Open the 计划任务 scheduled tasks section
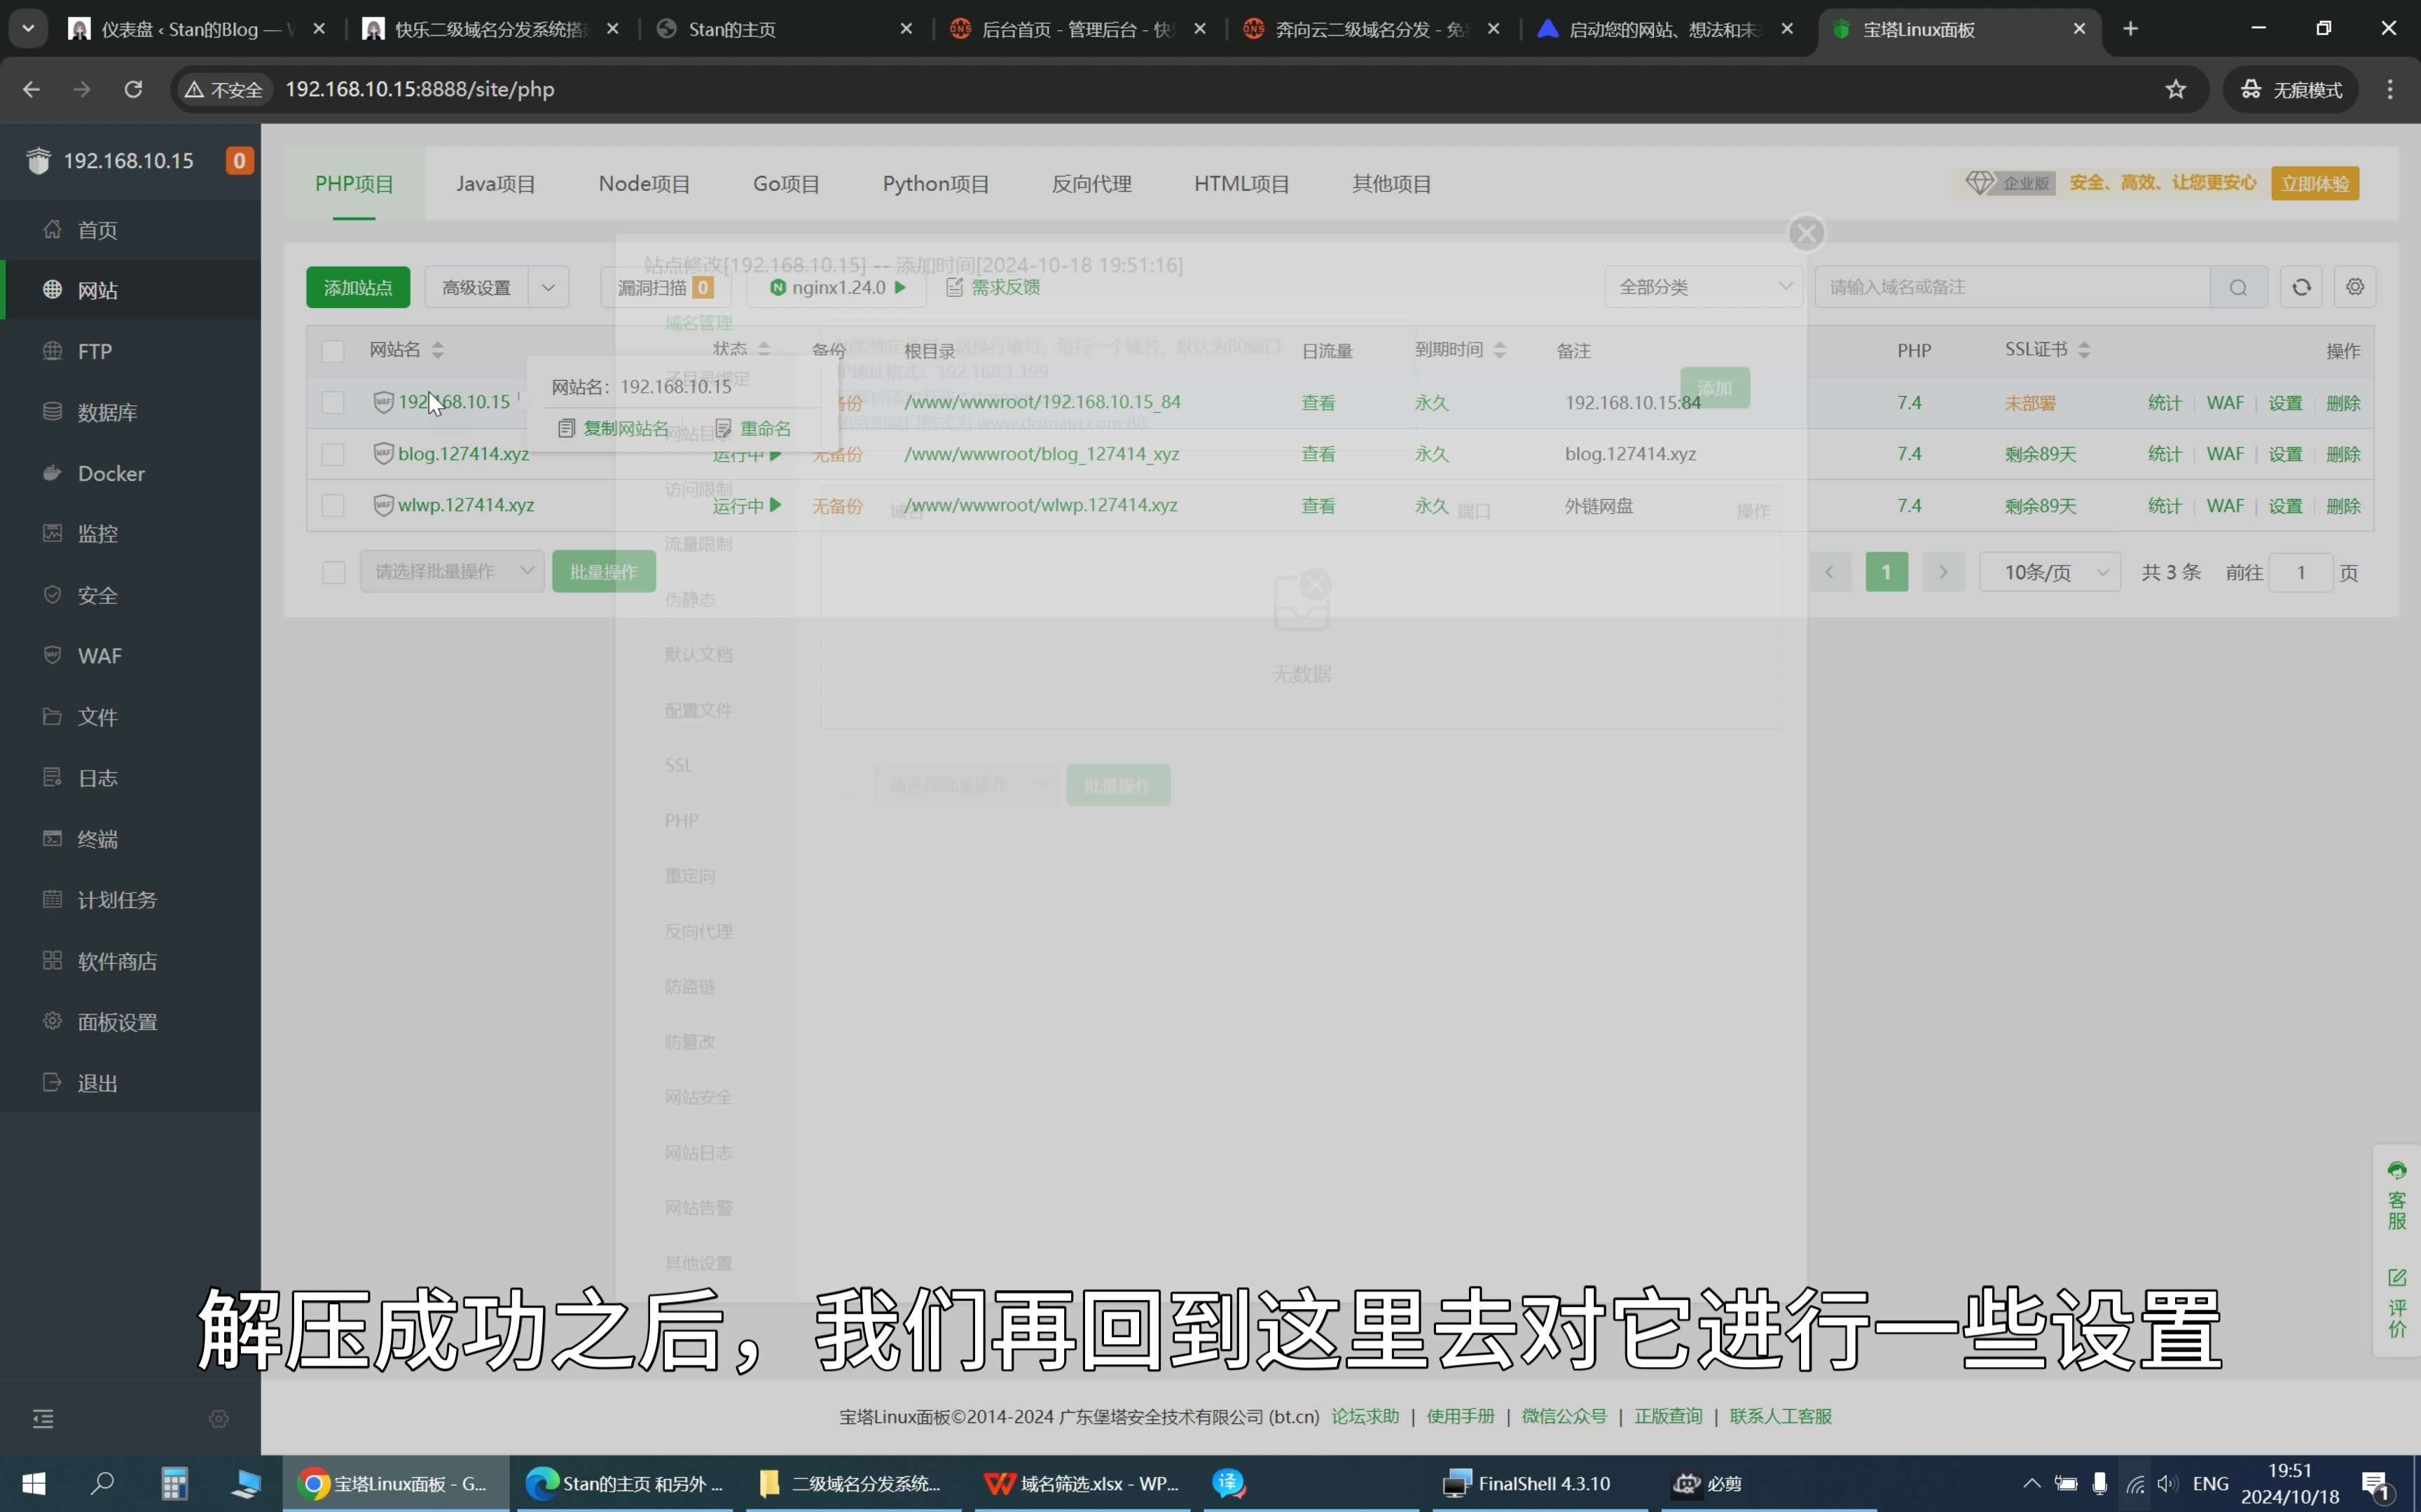The height and width of the screenshot is (1512, 2421). (117, 900)
